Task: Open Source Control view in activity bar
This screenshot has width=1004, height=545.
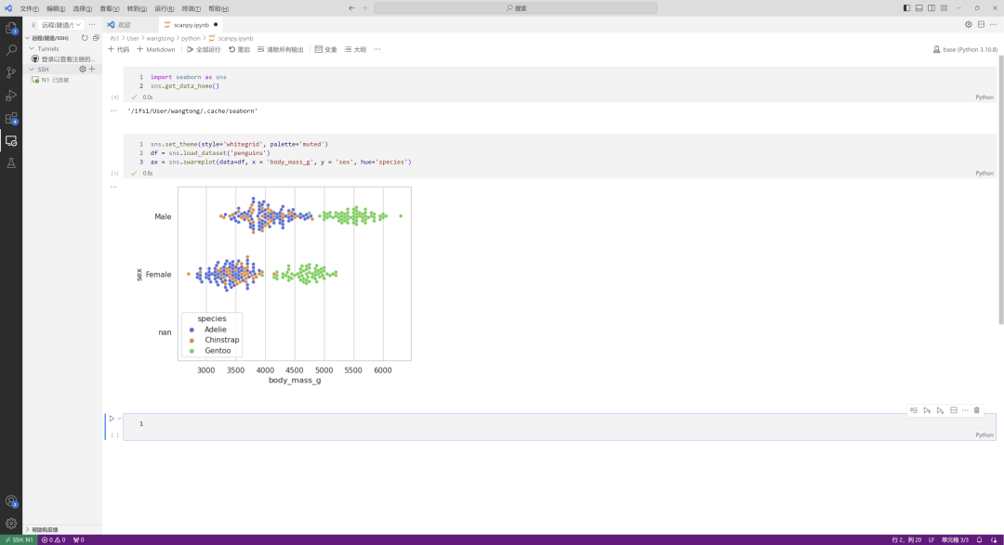Action: pos(11,73)
